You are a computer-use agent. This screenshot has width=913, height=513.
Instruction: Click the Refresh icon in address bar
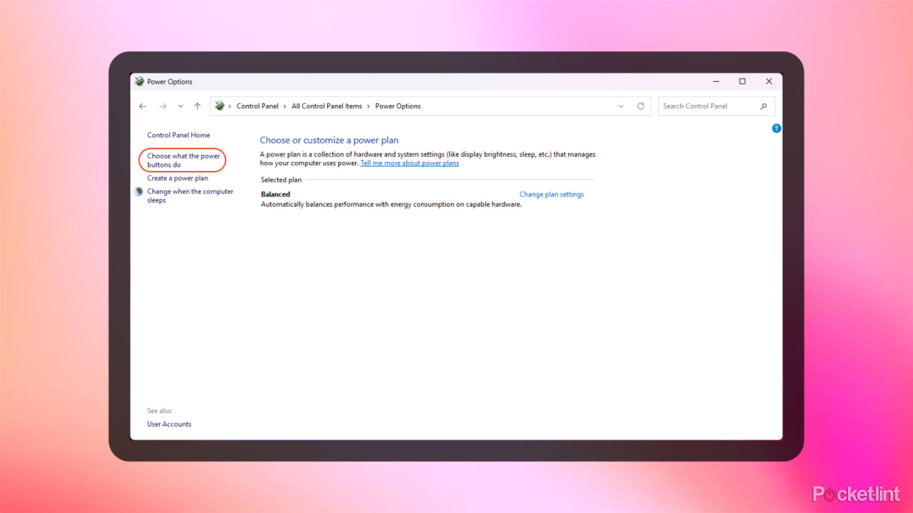click(x=641, y=106)
